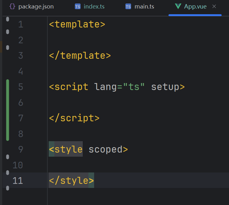Image resolution: width=229 pixels, height=205 pixels.
Task: Click the JSON braces icon on package.json tab
Action: pyautogui.click(x=12, y=7)
